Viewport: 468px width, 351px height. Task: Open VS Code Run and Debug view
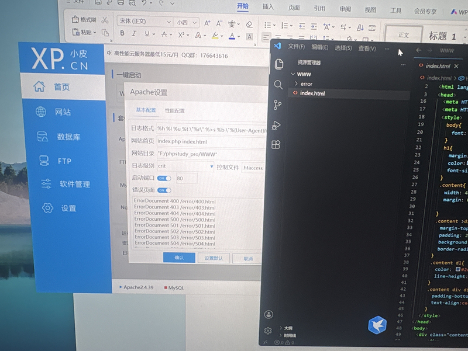[x=276, y=126]
